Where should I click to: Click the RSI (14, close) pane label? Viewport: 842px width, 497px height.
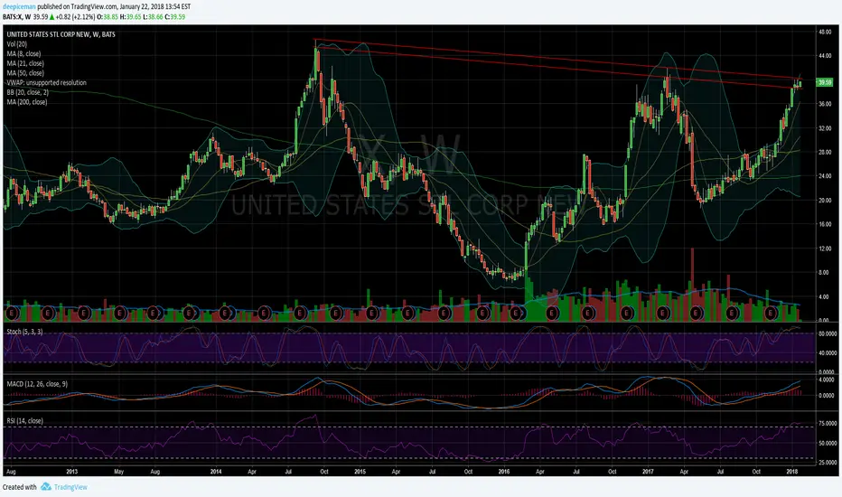tap(24, 421)
